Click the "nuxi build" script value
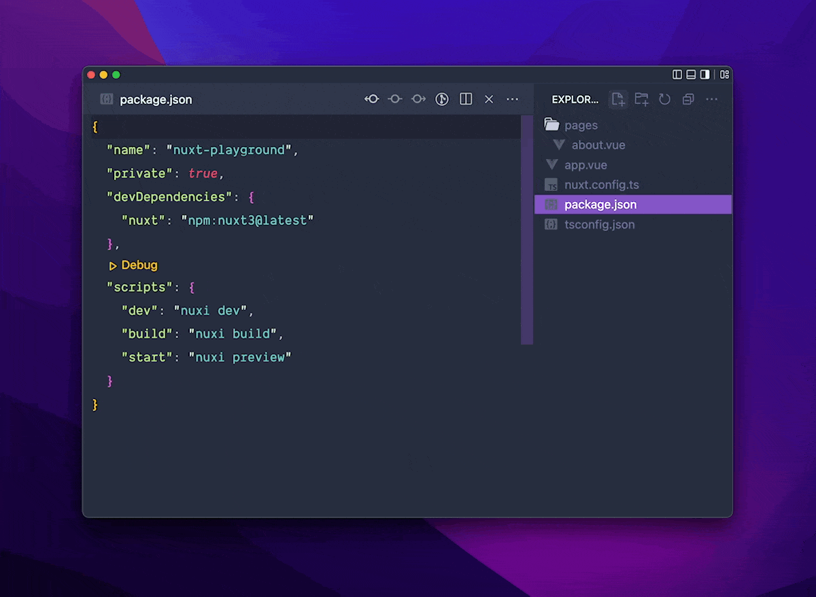 [x=233, y=334]
